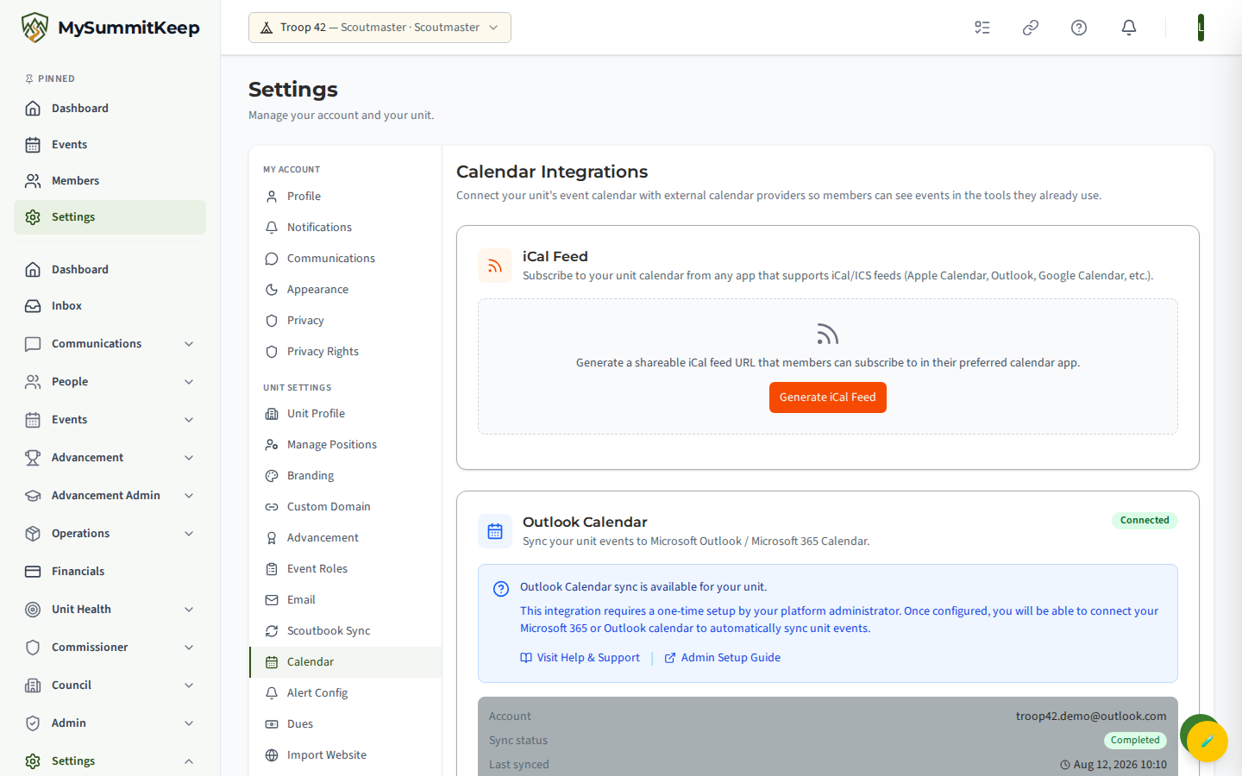1242x776 pixels.
Task: Click the iCal Feed RSS icon
Action: point(495,266)
